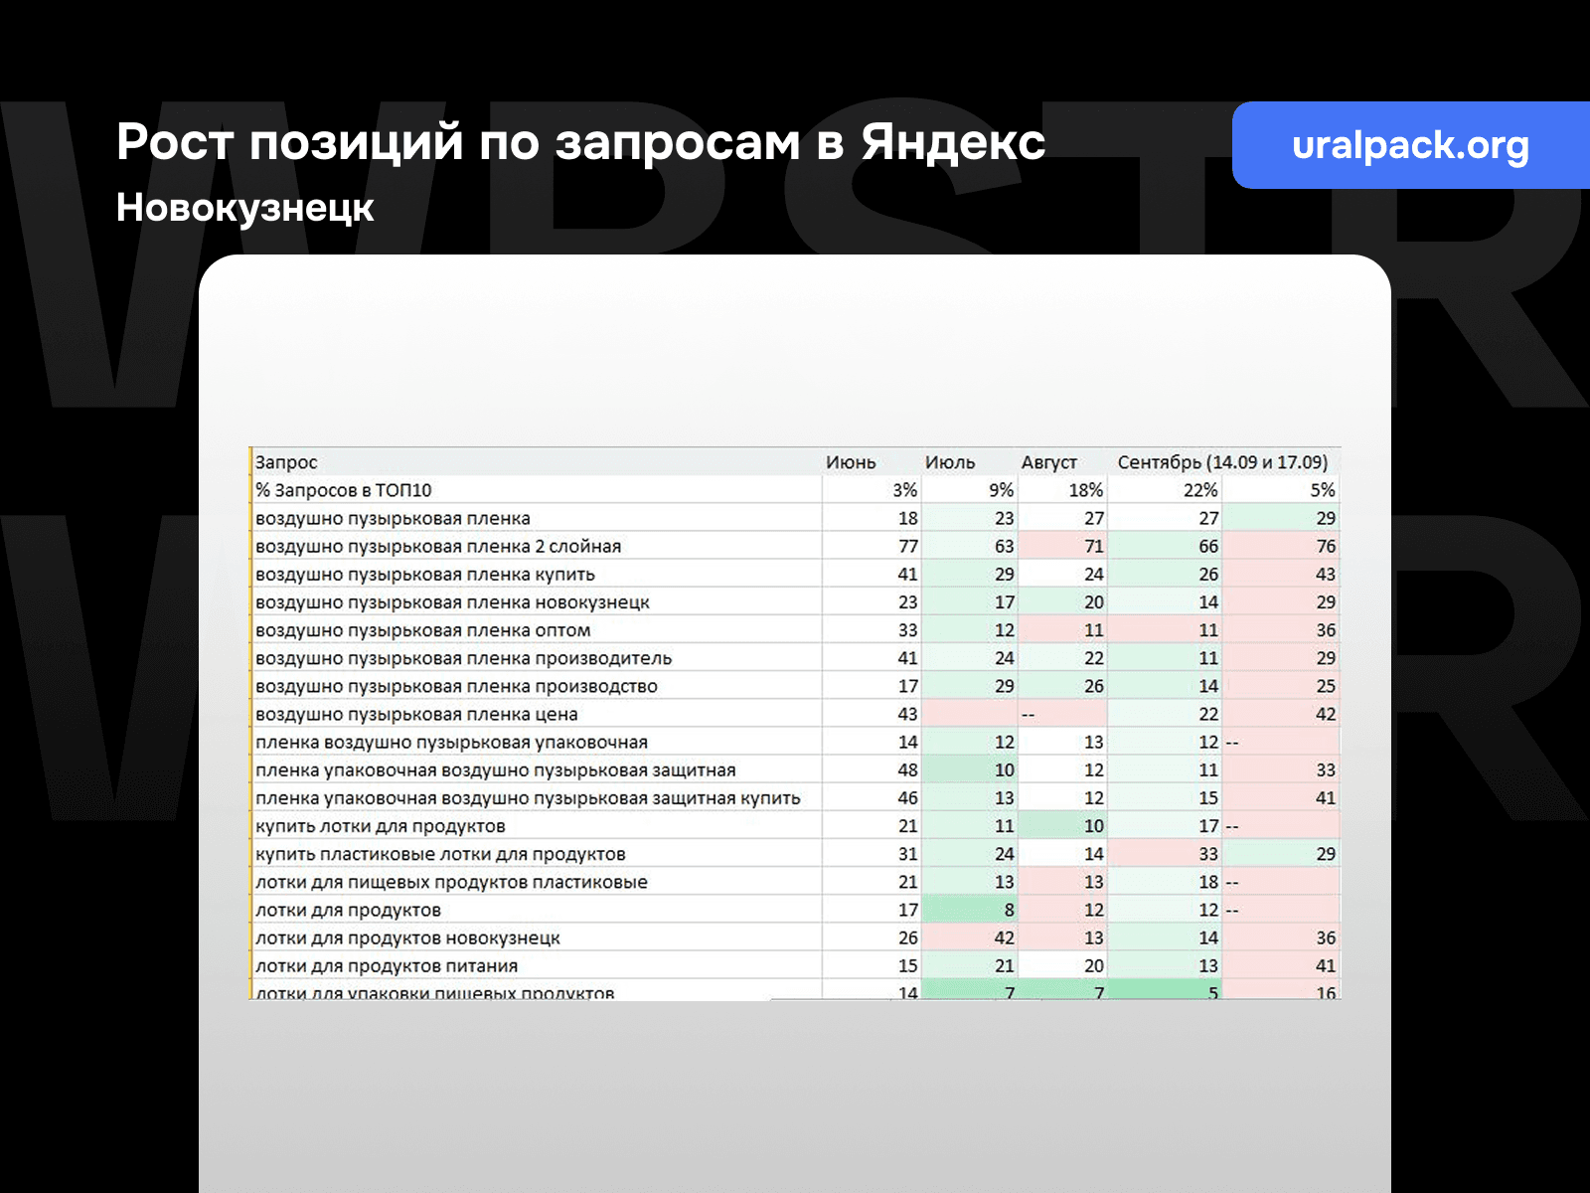Viewport: 1590px width, 1193px height.
Task: Select the 'Новокузнецк' subtitle text
Action: pyautogui.click(x=243, y=208)
